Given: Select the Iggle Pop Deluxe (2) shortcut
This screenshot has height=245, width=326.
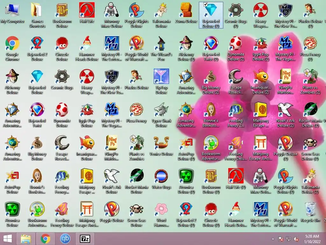Looking at the screenshot, I should (x=260, y=48).
